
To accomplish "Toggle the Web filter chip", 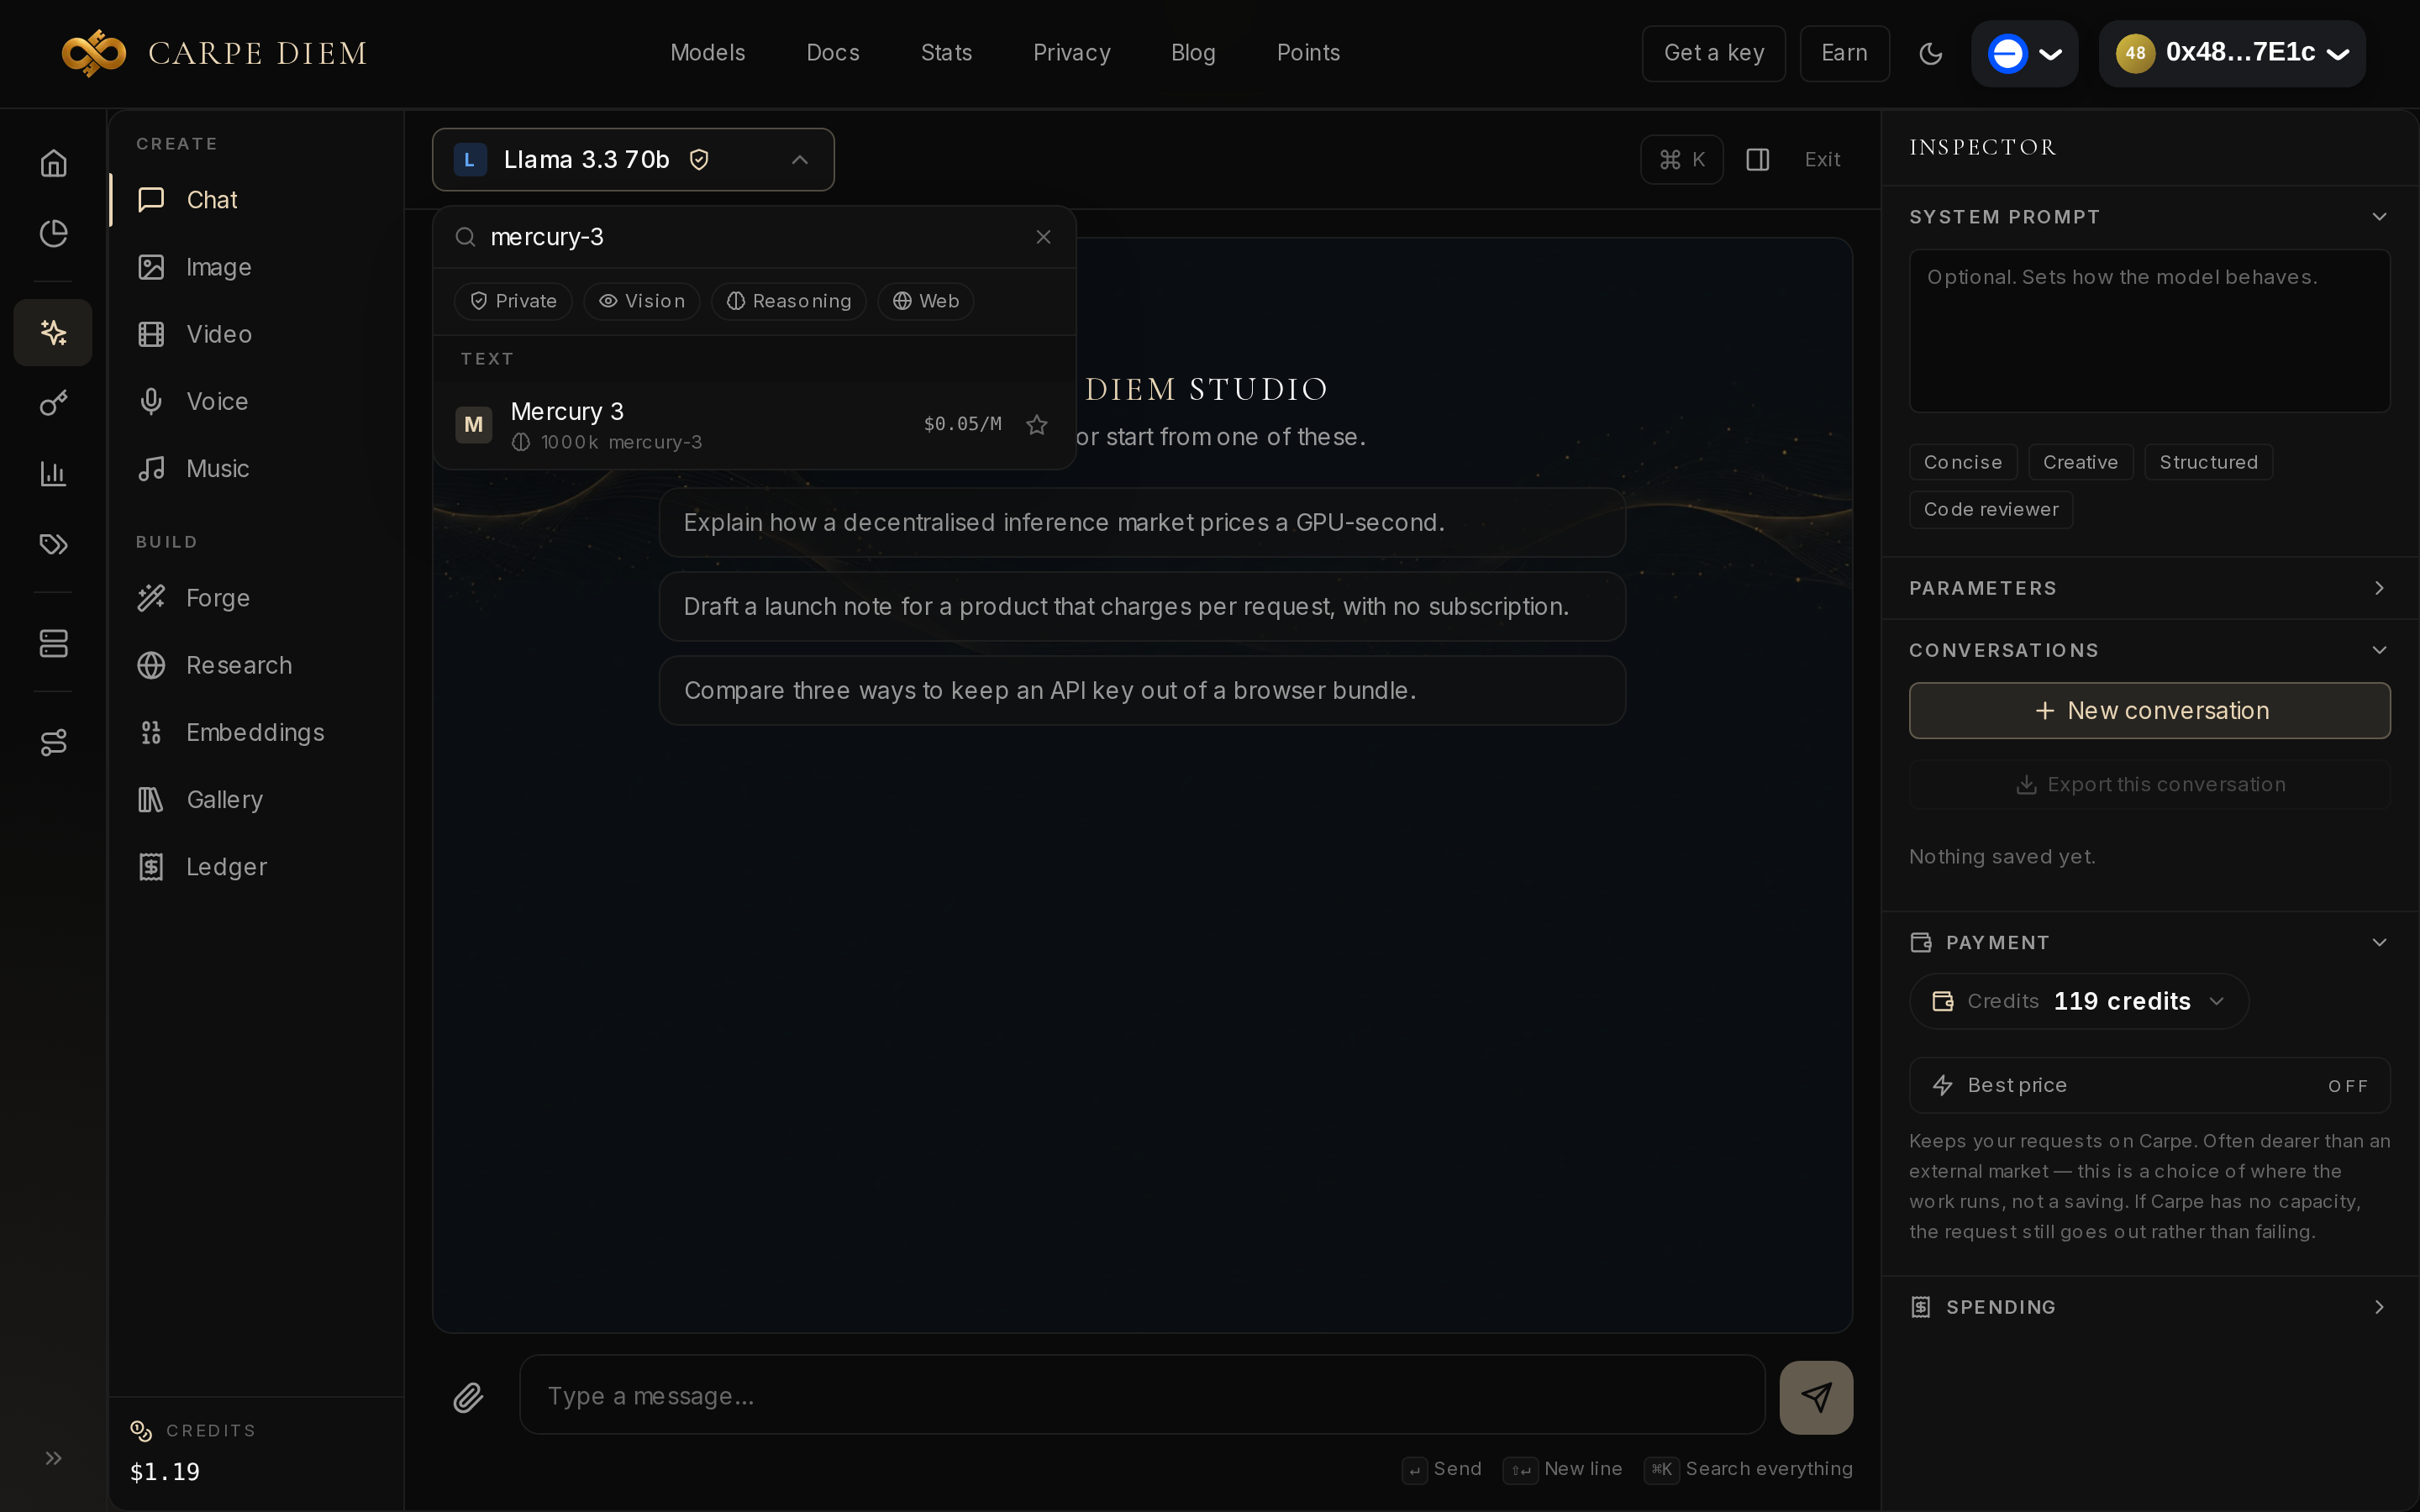I will (x=926, y=301).
